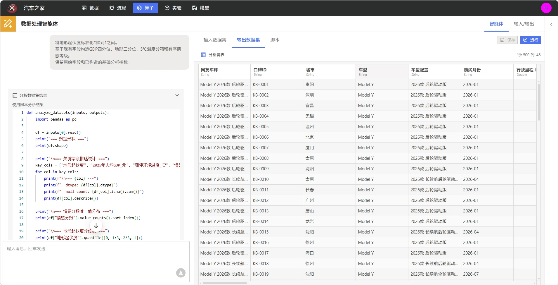Image resolution: width=558 pixels, height=285 pixels.
Task: Switch to the 智能体 tab
Action: (496, 24)
